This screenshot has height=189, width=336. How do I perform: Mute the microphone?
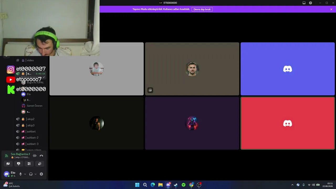[20, 174]
